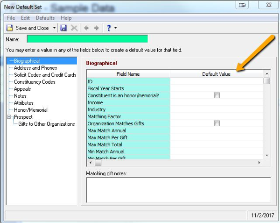Click the previous record left arrow
The width and height of the screenshot is (280, 223).
click(86, 28)
